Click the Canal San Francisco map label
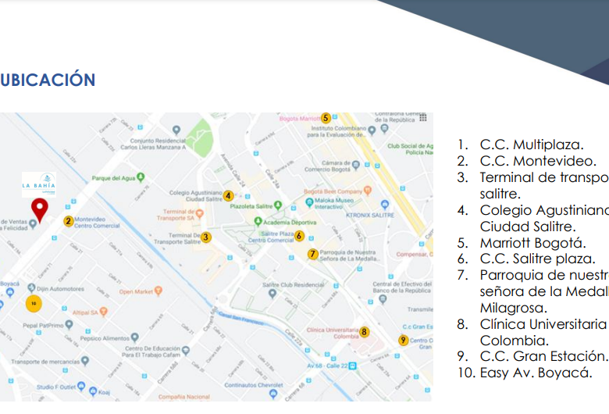The height and width of the screenshot is (414, 609). tap(240, 319)
